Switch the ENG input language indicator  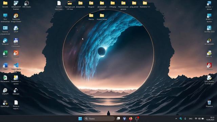click(191, 119)
